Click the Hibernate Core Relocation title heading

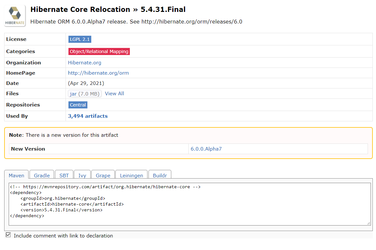(x=108, y=9)
